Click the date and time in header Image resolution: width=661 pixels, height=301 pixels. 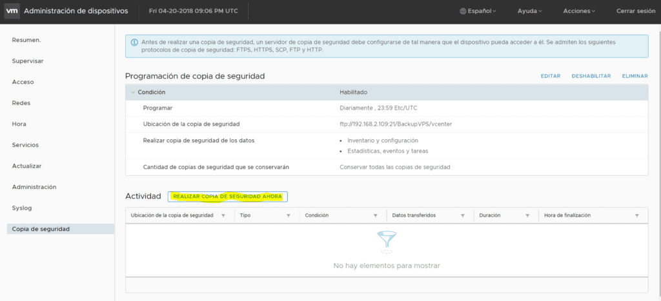coord(194,12)
